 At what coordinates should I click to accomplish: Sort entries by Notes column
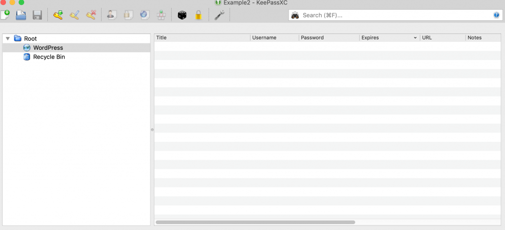[x=483, y=37]
